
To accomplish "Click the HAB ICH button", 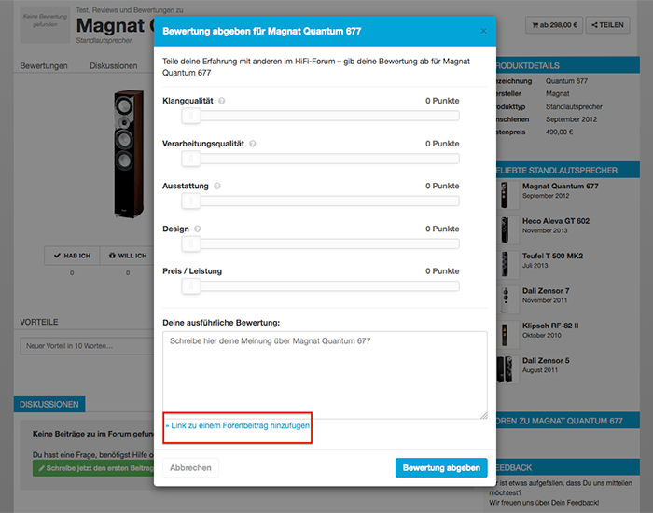I will [x=72, y=256].
